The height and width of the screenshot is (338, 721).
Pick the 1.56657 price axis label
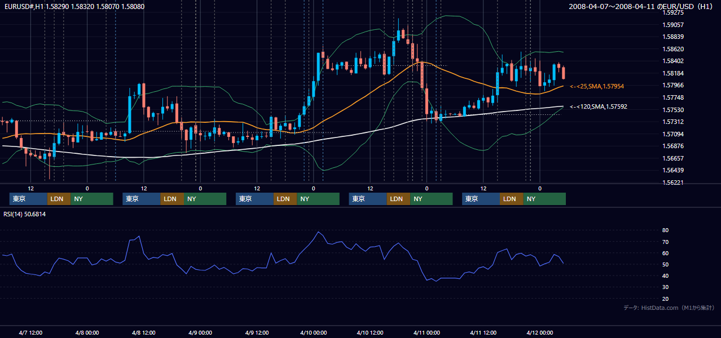pyautogui.click(x=674, y=158)
